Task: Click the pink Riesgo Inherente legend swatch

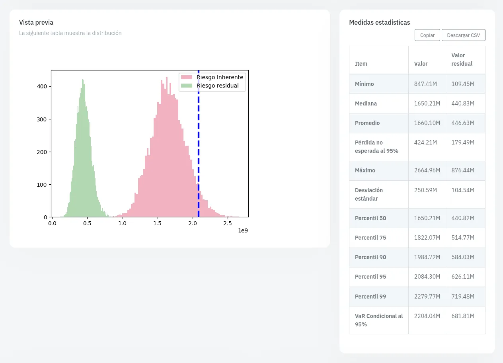Action: pyautogui.click(x=187, y=77)
